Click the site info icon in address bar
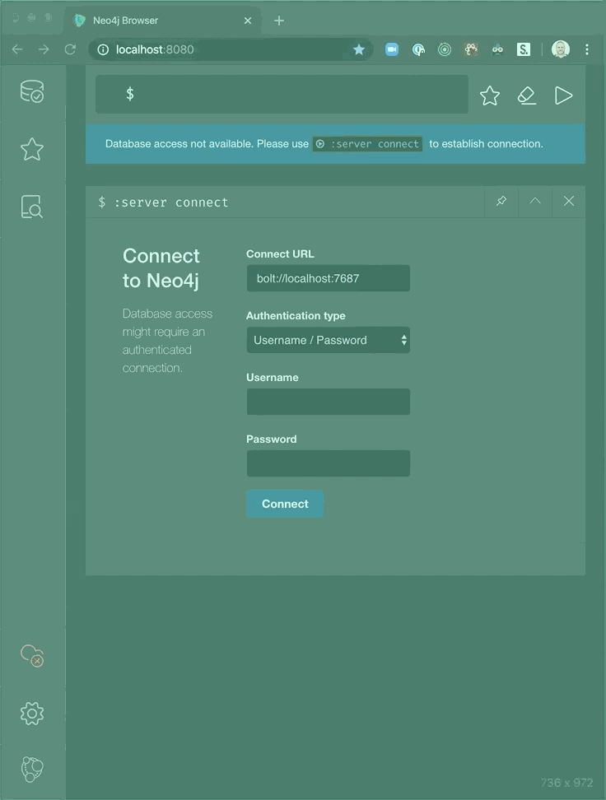 click(103, 49)
